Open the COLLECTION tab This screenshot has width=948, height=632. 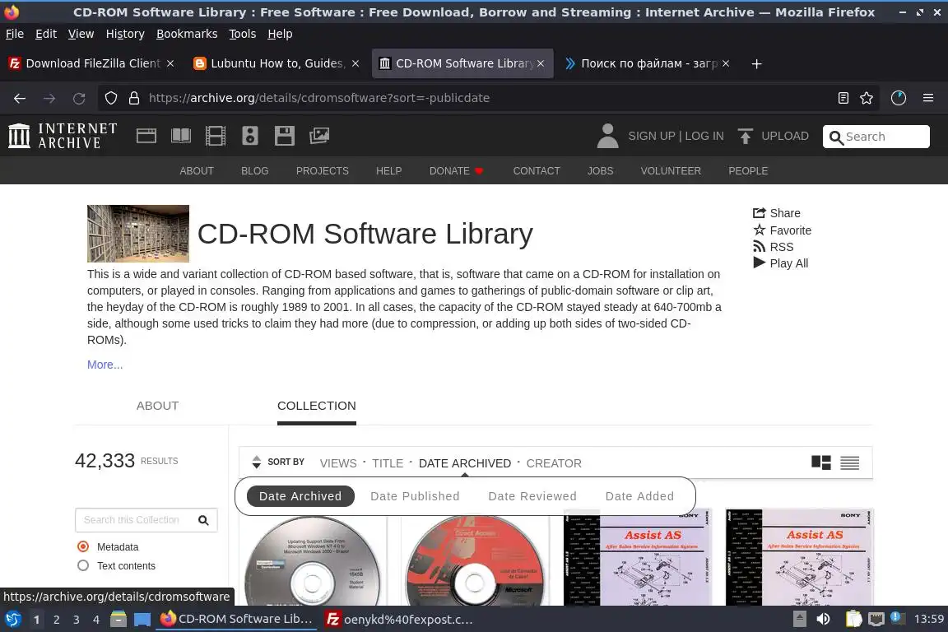[x=317, y=406]
